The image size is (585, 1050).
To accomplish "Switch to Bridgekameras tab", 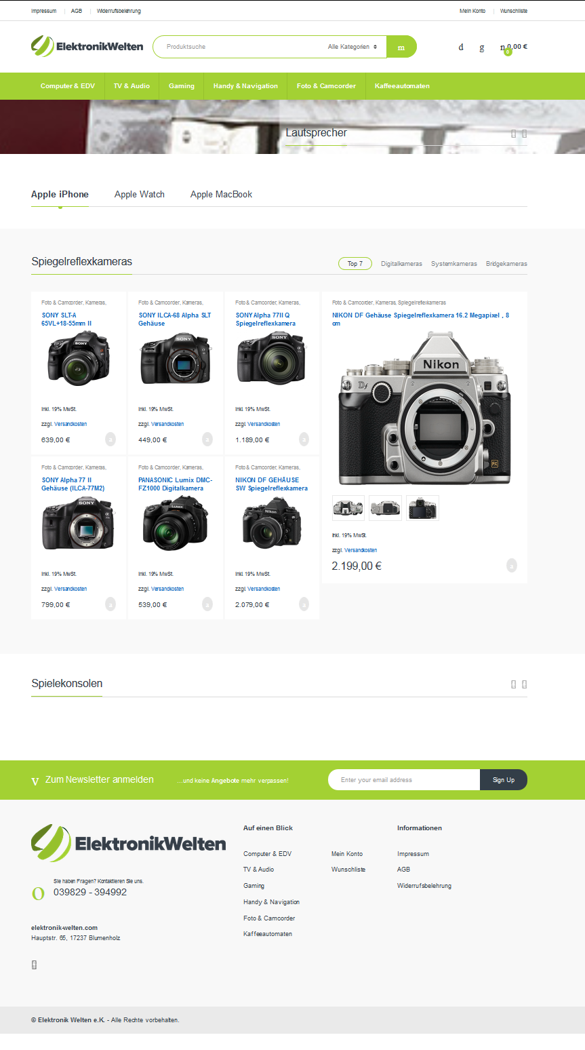I will click(x=506, y=264).
